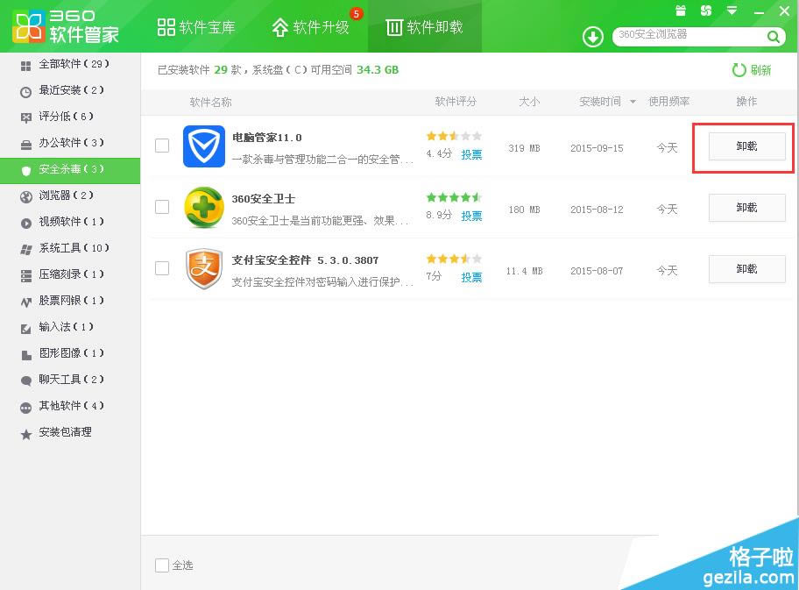Select 系统工具 category in sidebar
Screen dimensions: 799x590
tap(72, 248)
